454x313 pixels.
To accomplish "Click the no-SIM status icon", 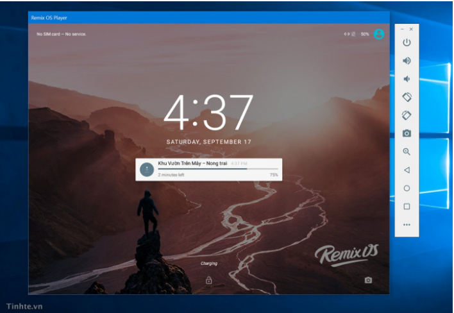I will click(353, 34).
